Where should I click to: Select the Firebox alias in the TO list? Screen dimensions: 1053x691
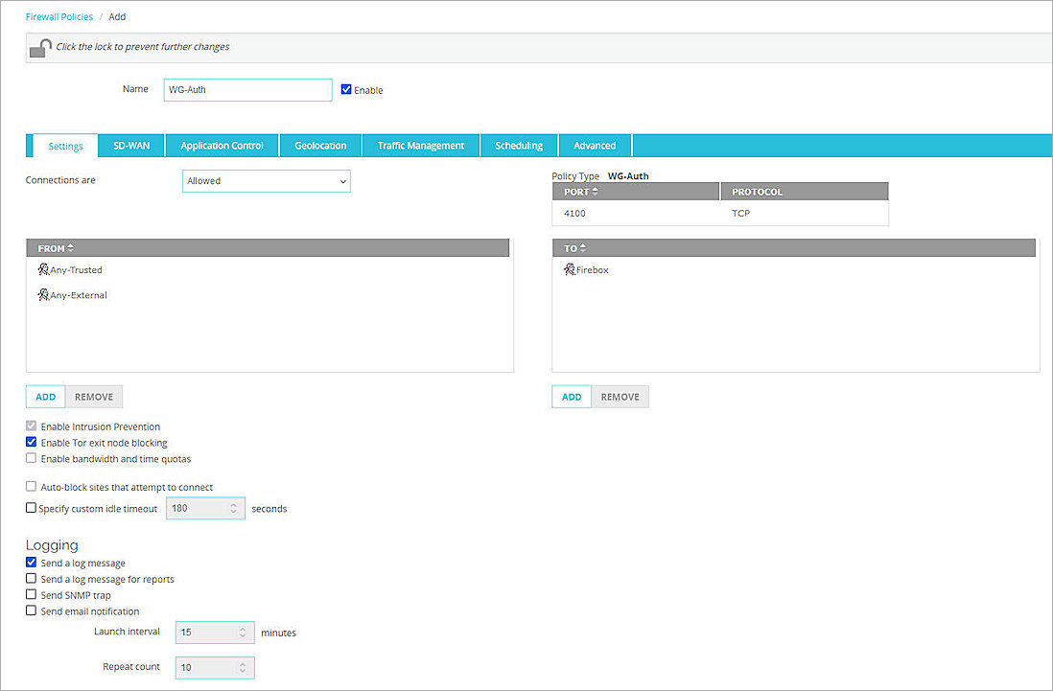point(591,269)
